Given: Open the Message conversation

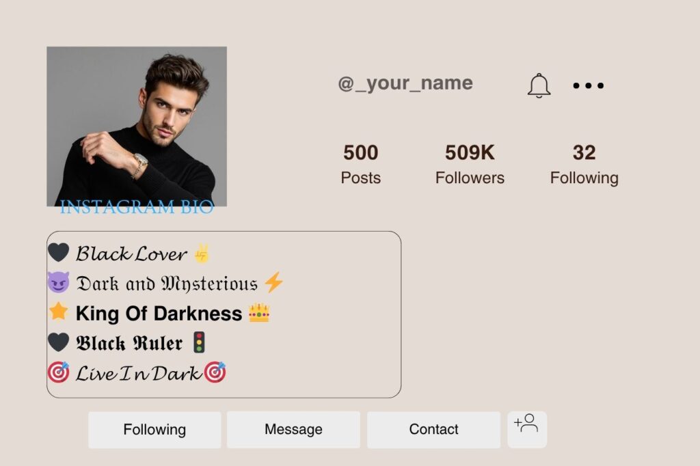Looking at the screenshot, I should click(x=293, y=429).
